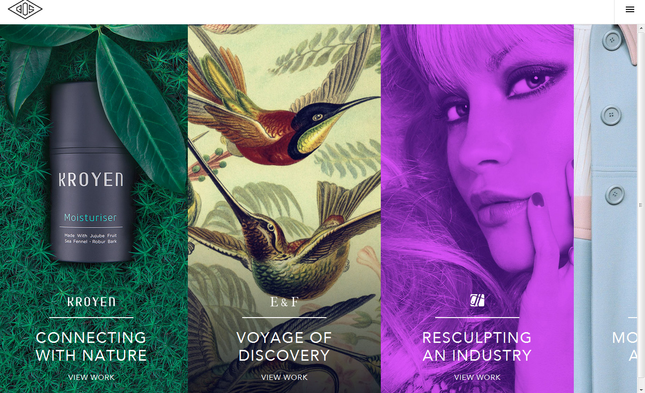Open View Work under Resculpting an Industry

[477, 377]
